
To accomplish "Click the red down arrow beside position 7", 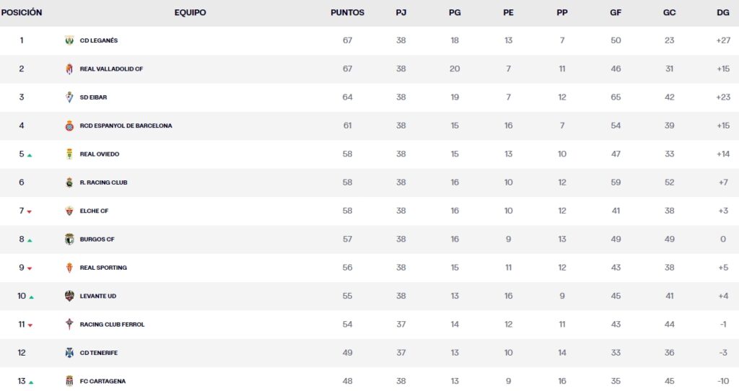I will coord(30,212).
